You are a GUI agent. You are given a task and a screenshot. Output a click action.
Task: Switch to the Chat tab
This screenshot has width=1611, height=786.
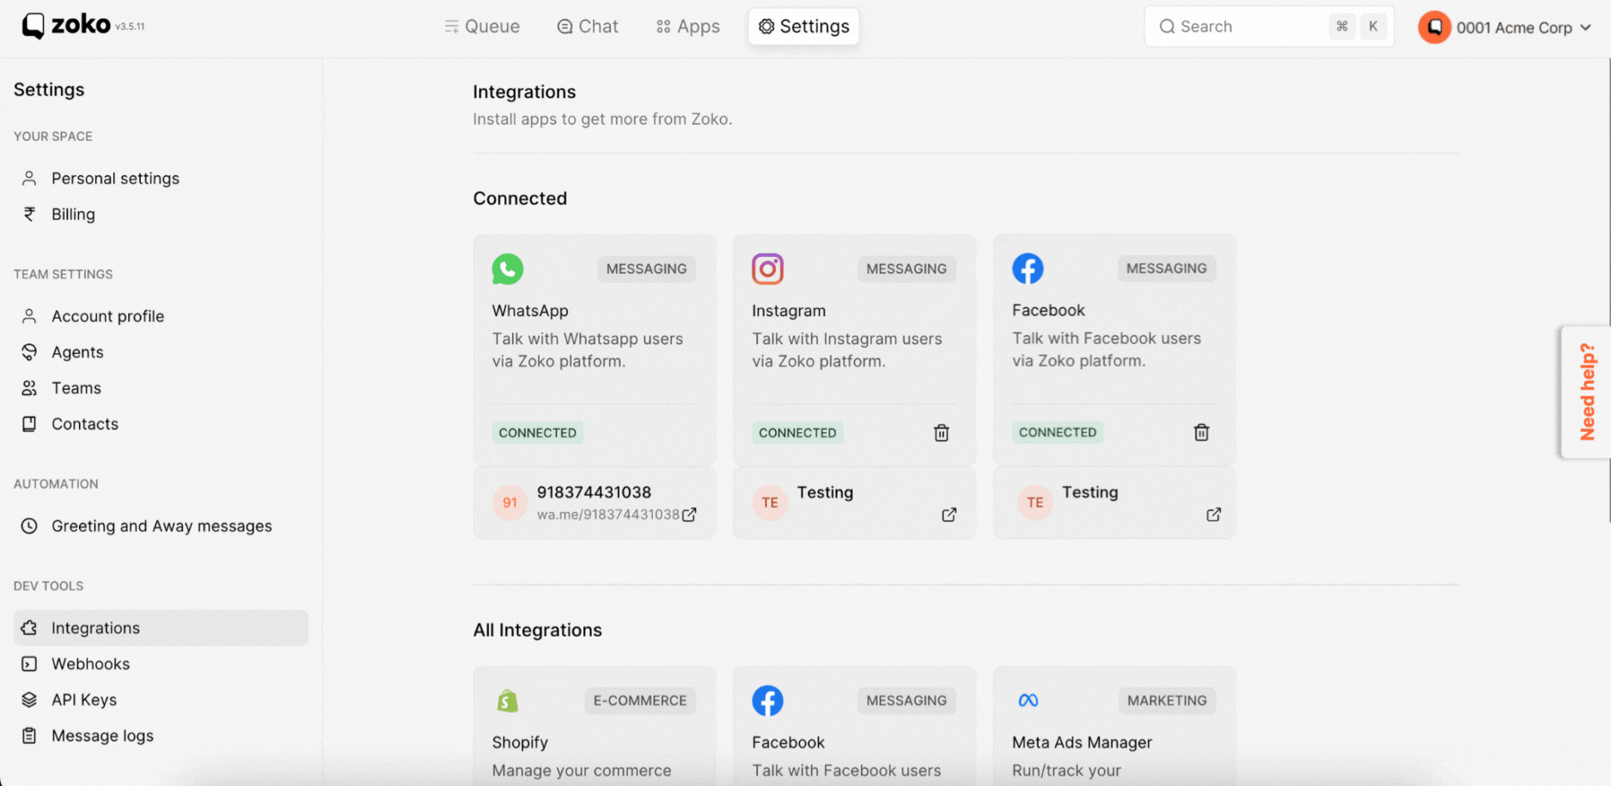pos(588,27)
